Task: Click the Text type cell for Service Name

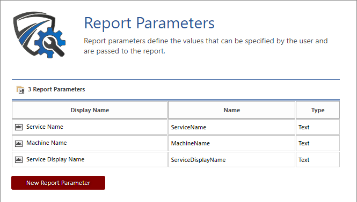Action: click(x=318, y=127)
